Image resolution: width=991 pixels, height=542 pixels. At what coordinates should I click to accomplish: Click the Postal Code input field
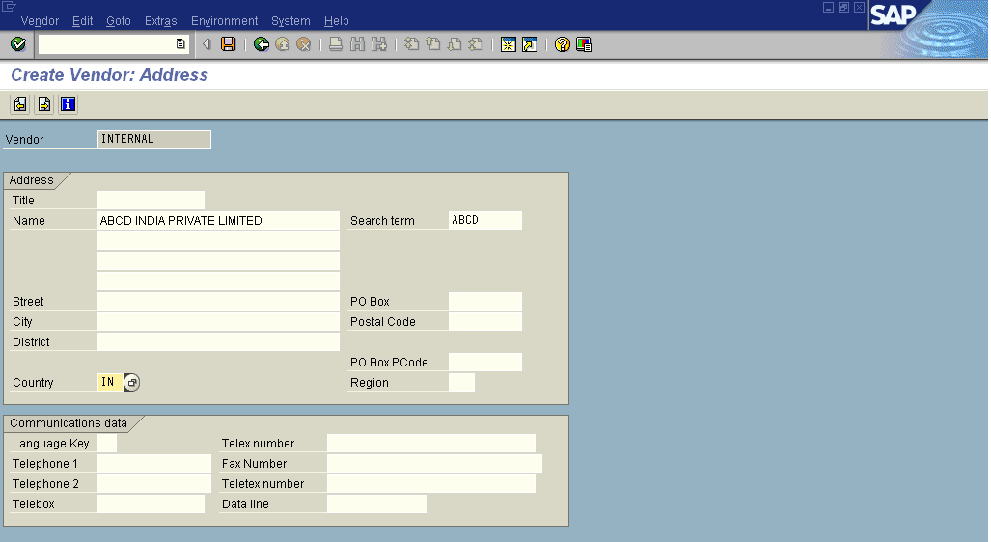[x=484, y=322]
